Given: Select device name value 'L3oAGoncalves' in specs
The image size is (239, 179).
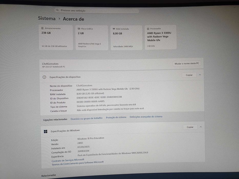Looking at the screenshot, I should (84, 86).
